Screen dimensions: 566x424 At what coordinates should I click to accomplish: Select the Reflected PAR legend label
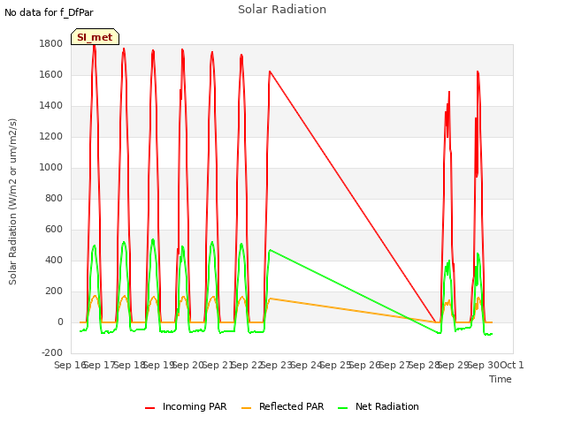pos(291,406)
